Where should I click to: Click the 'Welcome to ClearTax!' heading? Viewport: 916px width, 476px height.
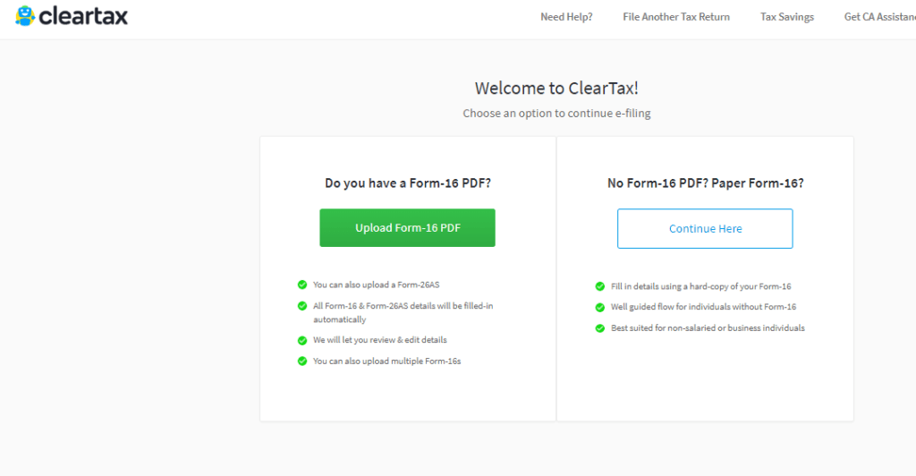click(x=556, y=88)
